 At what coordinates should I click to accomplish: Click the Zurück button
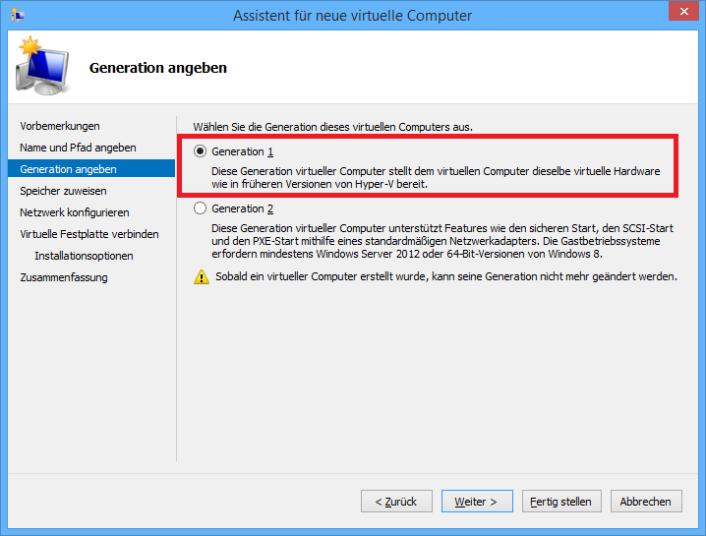tap(396, 502)
